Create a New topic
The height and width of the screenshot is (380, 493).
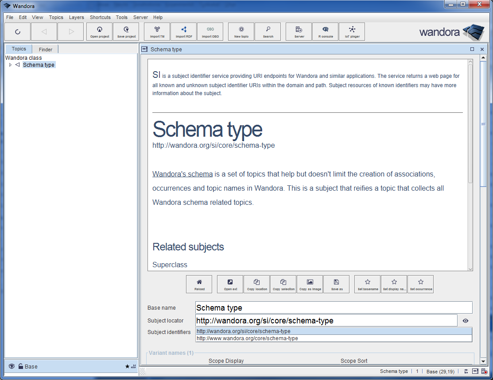point(241,31)
